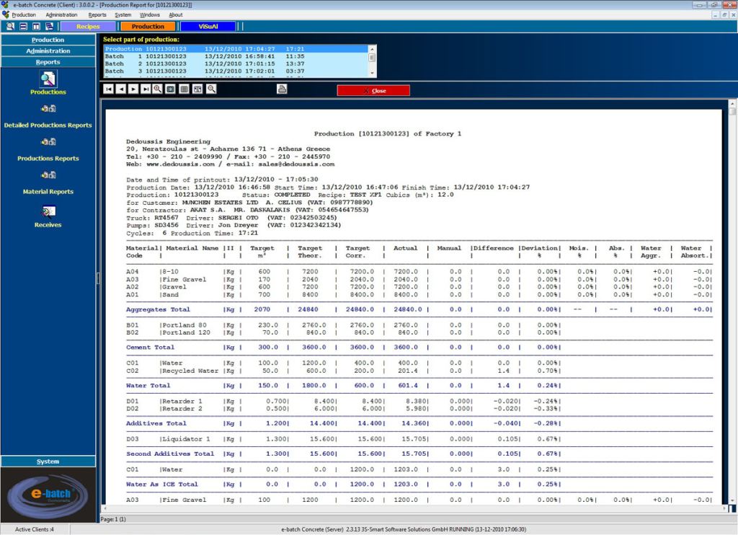Click the e-batch application icon in the title bar
738x535 pixels.
coord(5,5)
